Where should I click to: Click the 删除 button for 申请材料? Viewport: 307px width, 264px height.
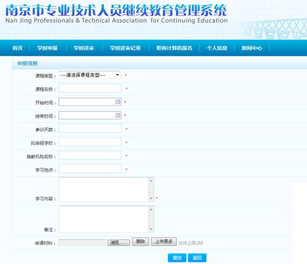[x=140, y=241]
